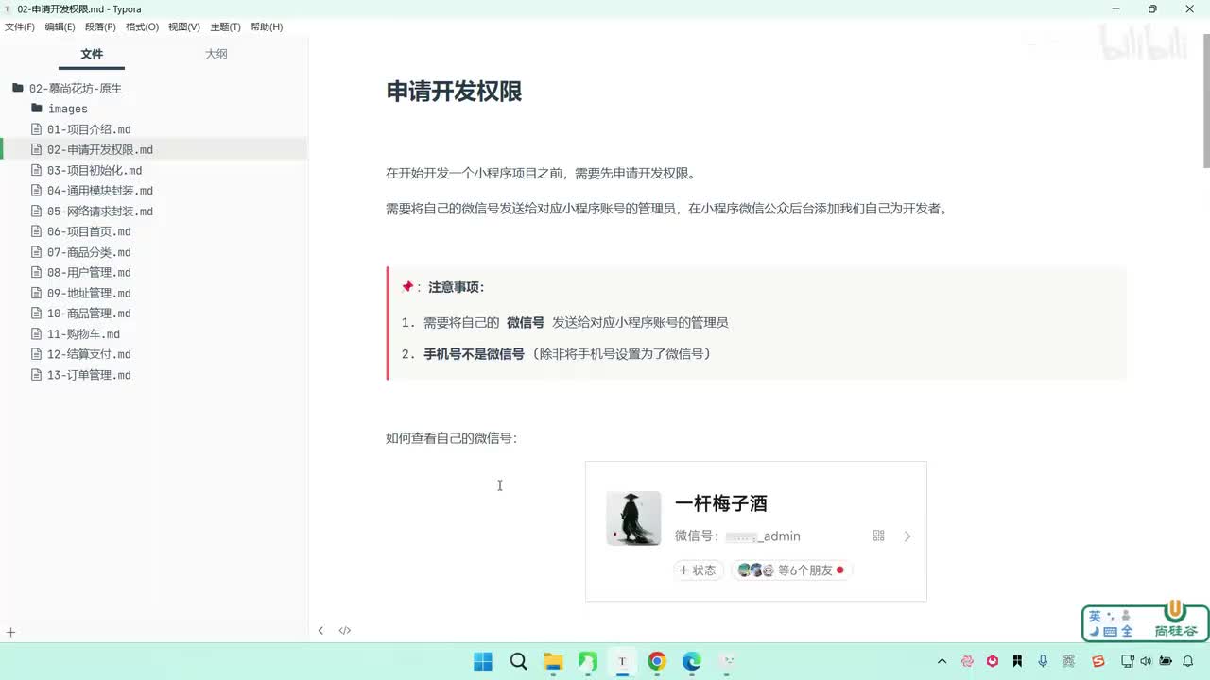Open 08-用户管理.md file

(x=89, y=272)
